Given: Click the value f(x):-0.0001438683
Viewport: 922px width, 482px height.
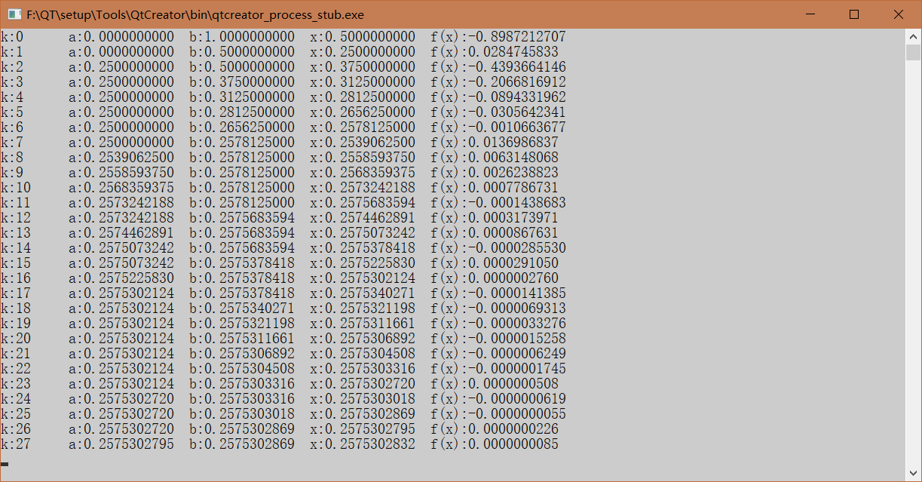Looking at the screenshot, I should (x=498, y=203).
